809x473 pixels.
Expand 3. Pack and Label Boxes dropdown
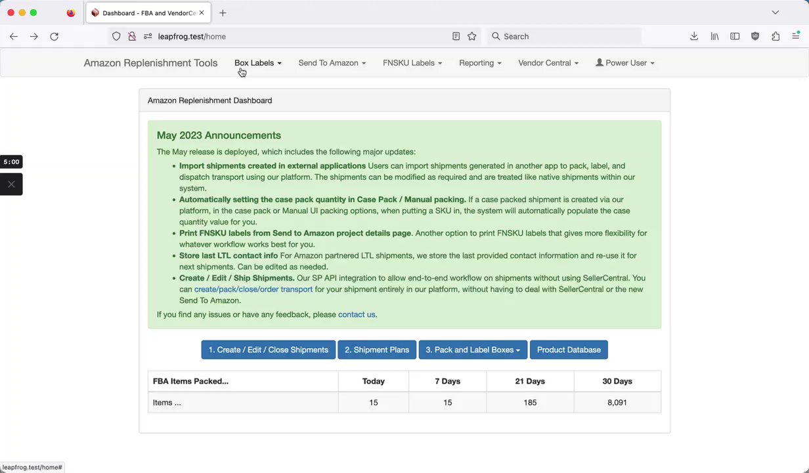(x=473, y=350)
